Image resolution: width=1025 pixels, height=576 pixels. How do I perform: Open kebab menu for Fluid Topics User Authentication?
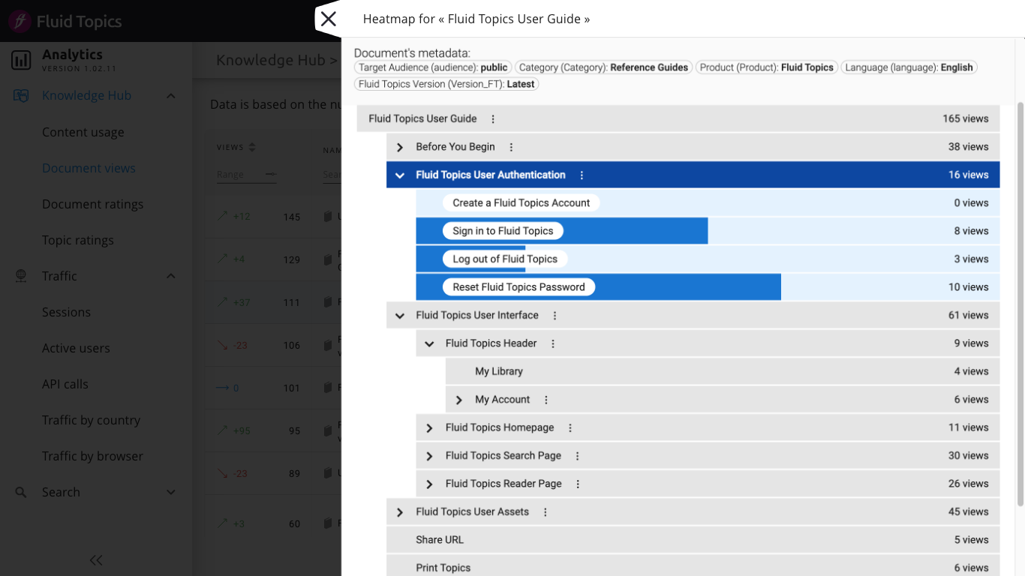click(582, 175)
